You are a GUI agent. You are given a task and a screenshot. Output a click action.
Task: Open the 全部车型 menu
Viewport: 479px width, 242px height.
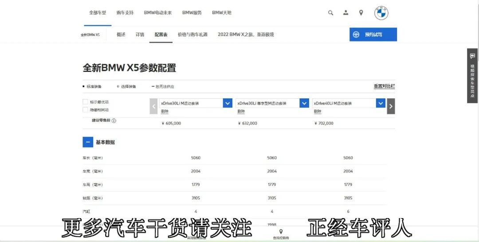point(98,12)
